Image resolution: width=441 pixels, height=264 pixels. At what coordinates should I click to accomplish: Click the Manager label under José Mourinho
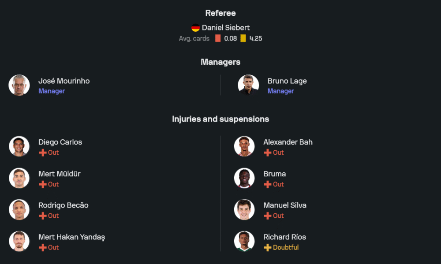coord(52,91)
